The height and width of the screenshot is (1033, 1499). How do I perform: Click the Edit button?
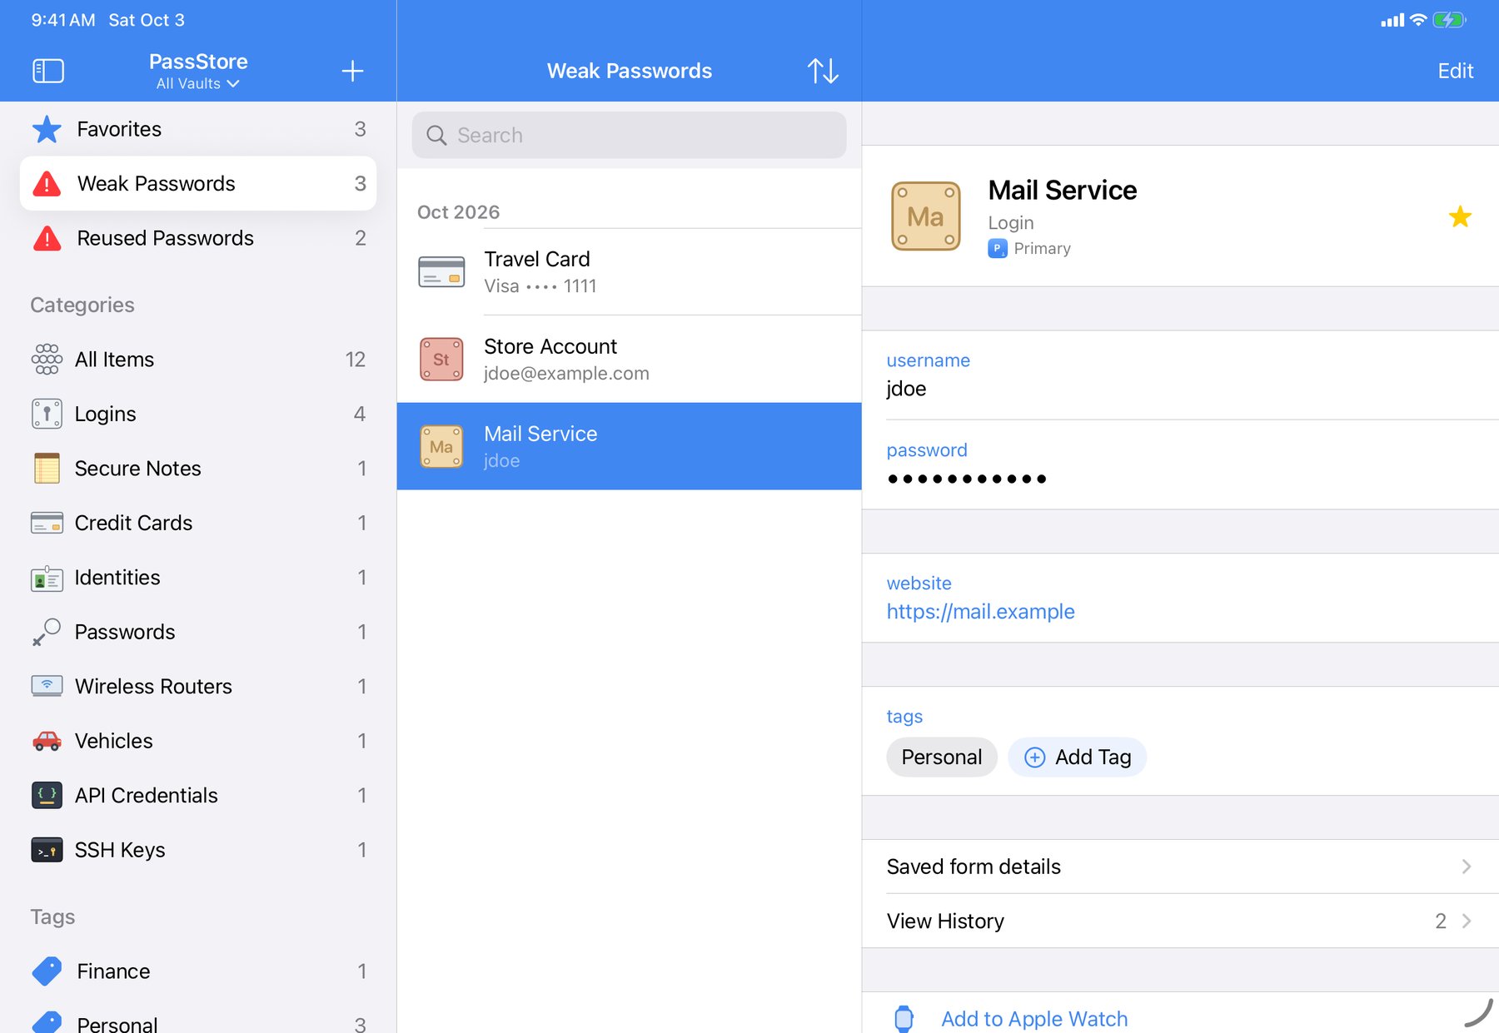pos(1455,71)
